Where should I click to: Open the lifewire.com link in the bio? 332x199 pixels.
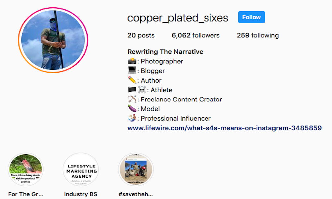(x=224, y=128)
